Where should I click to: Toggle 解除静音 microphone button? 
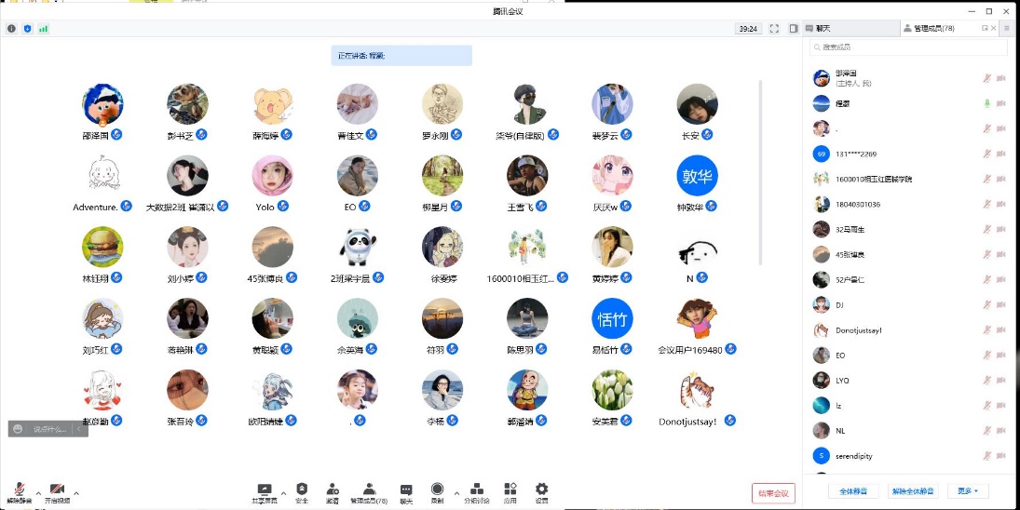pos(20,491)
